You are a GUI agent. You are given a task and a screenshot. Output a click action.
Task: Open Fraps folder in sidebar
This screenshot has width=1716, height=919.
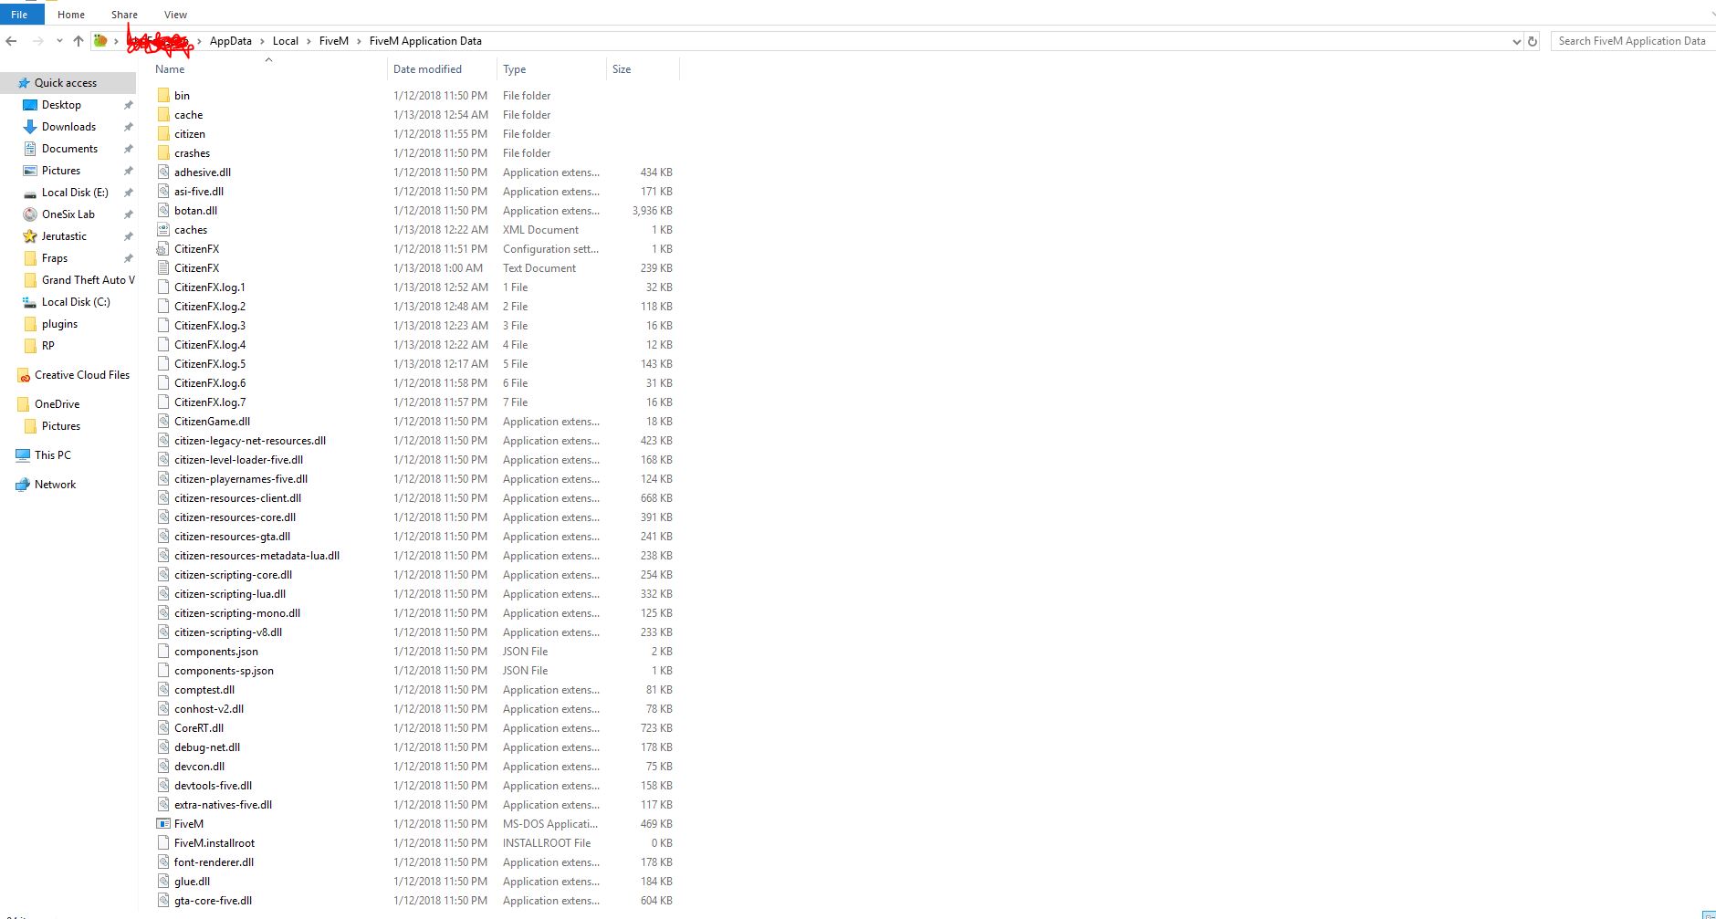[x=55, y=258]
